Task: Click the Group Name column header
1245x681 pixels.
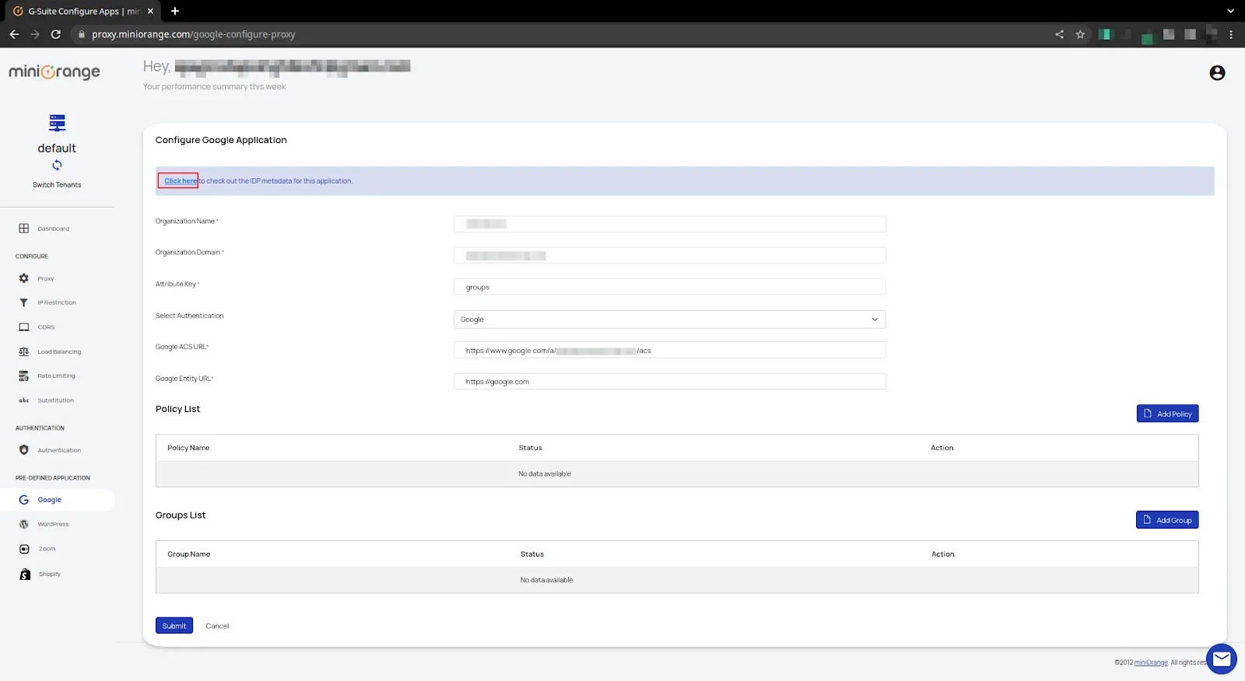Action: click(x=188, y=554)
